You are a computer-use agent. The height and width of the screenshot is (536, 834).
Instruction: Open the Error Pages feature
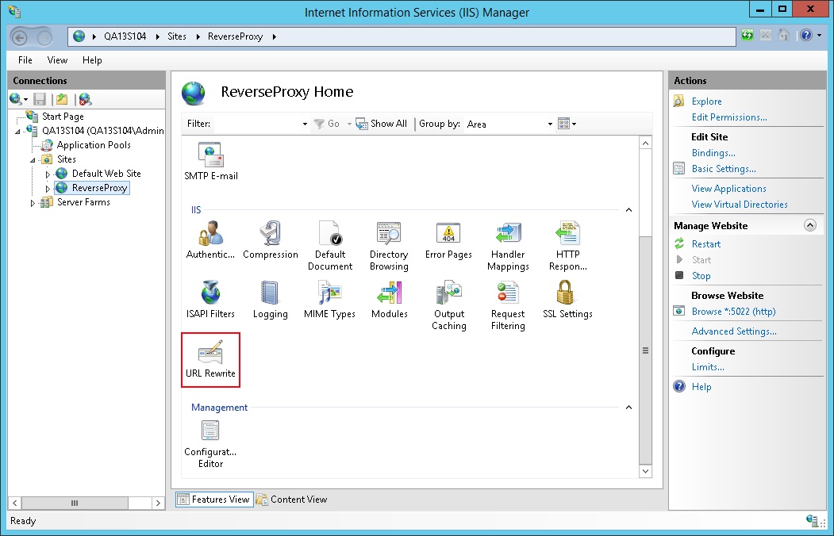click(x=448, y=240)
